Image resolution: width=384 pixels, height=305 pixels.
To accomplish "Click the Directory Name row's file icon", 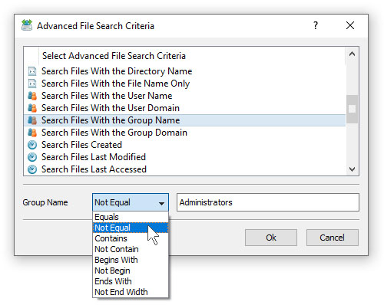I will click(x=32, y=71).
